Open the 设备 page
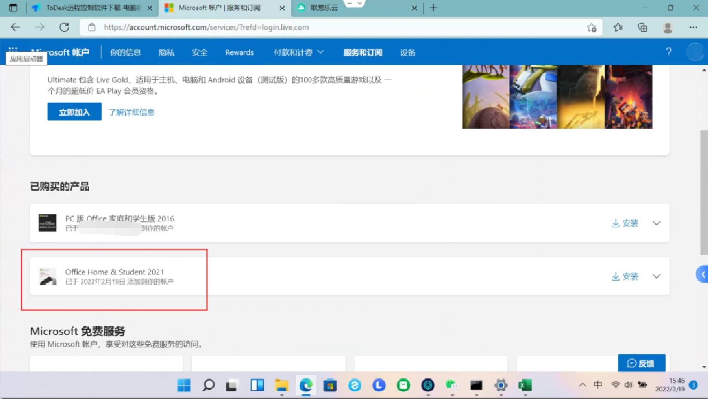The width and height of the screenshot is (708, 399). pyautogui.click(x=407, y=53)
